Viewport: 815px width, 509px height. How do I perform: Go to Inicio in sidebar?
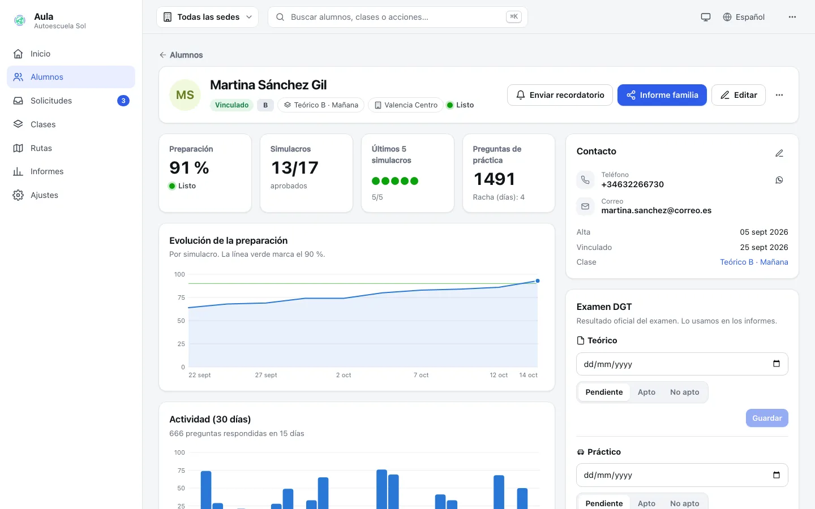click(x=71, y=54)
